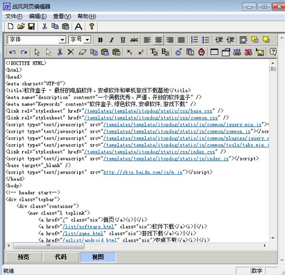
Task: Open the 帮助(H) menu
Action: [87, 16]
